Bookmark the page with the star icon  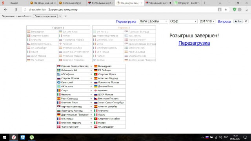pyautogui.click(x=226, y=9)
